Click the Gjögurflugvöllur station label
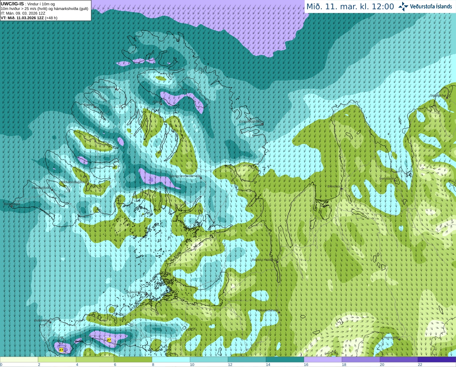The height and width of the screenshot is (367, 456). [251, 122]
